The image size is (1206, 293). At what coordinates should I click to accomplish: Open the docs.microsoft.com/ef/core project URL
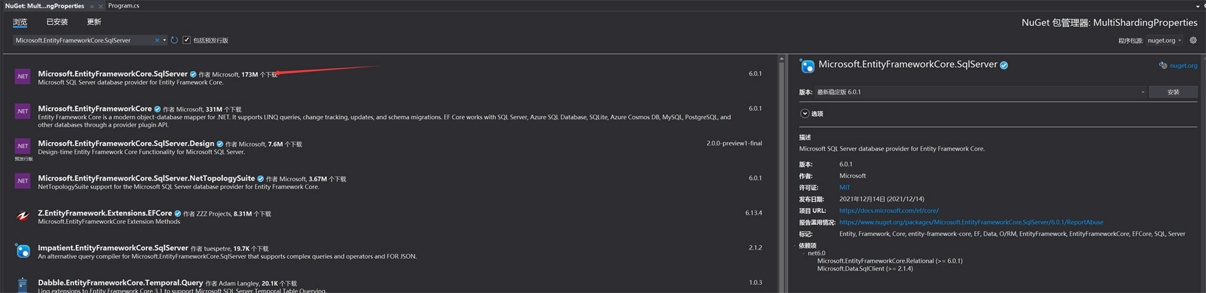click(889, 211)
